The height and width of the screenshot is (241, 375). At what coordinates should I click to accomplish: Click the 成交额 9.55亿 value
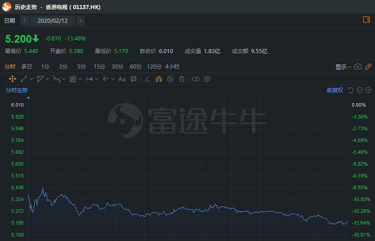(x=259, y=51)
